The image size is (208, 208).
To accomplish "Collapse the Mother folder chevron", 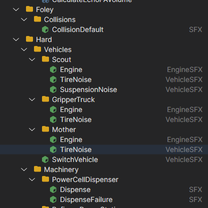I will 32,129.
